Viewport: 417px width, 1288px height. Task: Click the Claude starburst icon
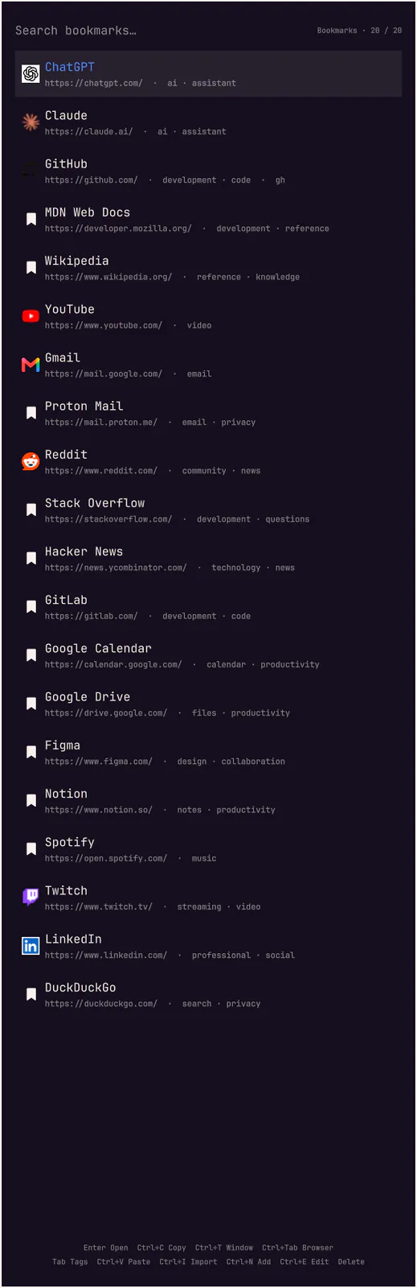tap(31, 122)
